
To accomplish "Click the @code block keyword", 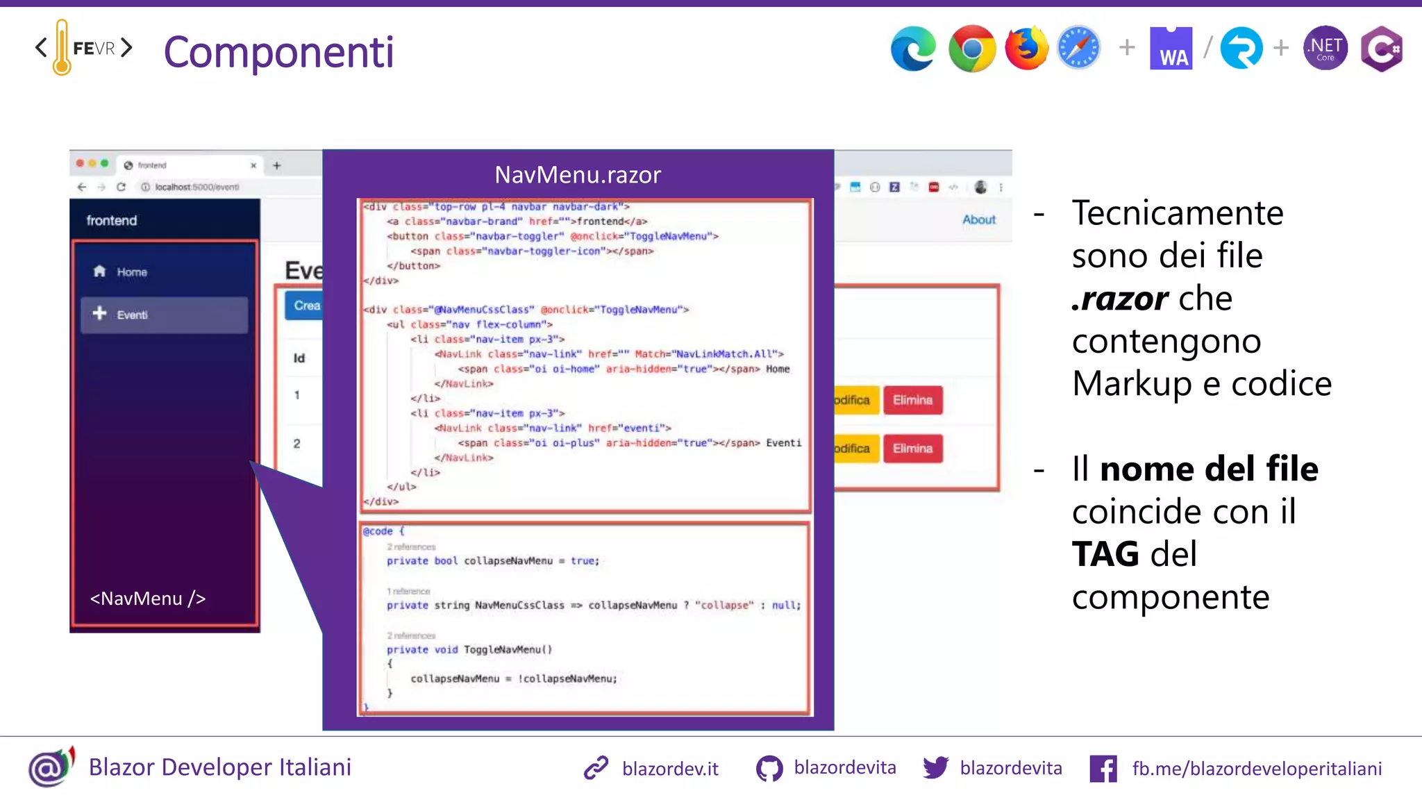I will 378,531.
